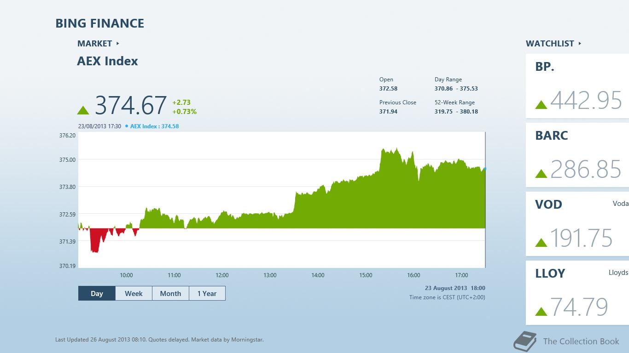Screen dimensions: 629x353
Task: Click the +0.73% percentage change
Action: 185,112
